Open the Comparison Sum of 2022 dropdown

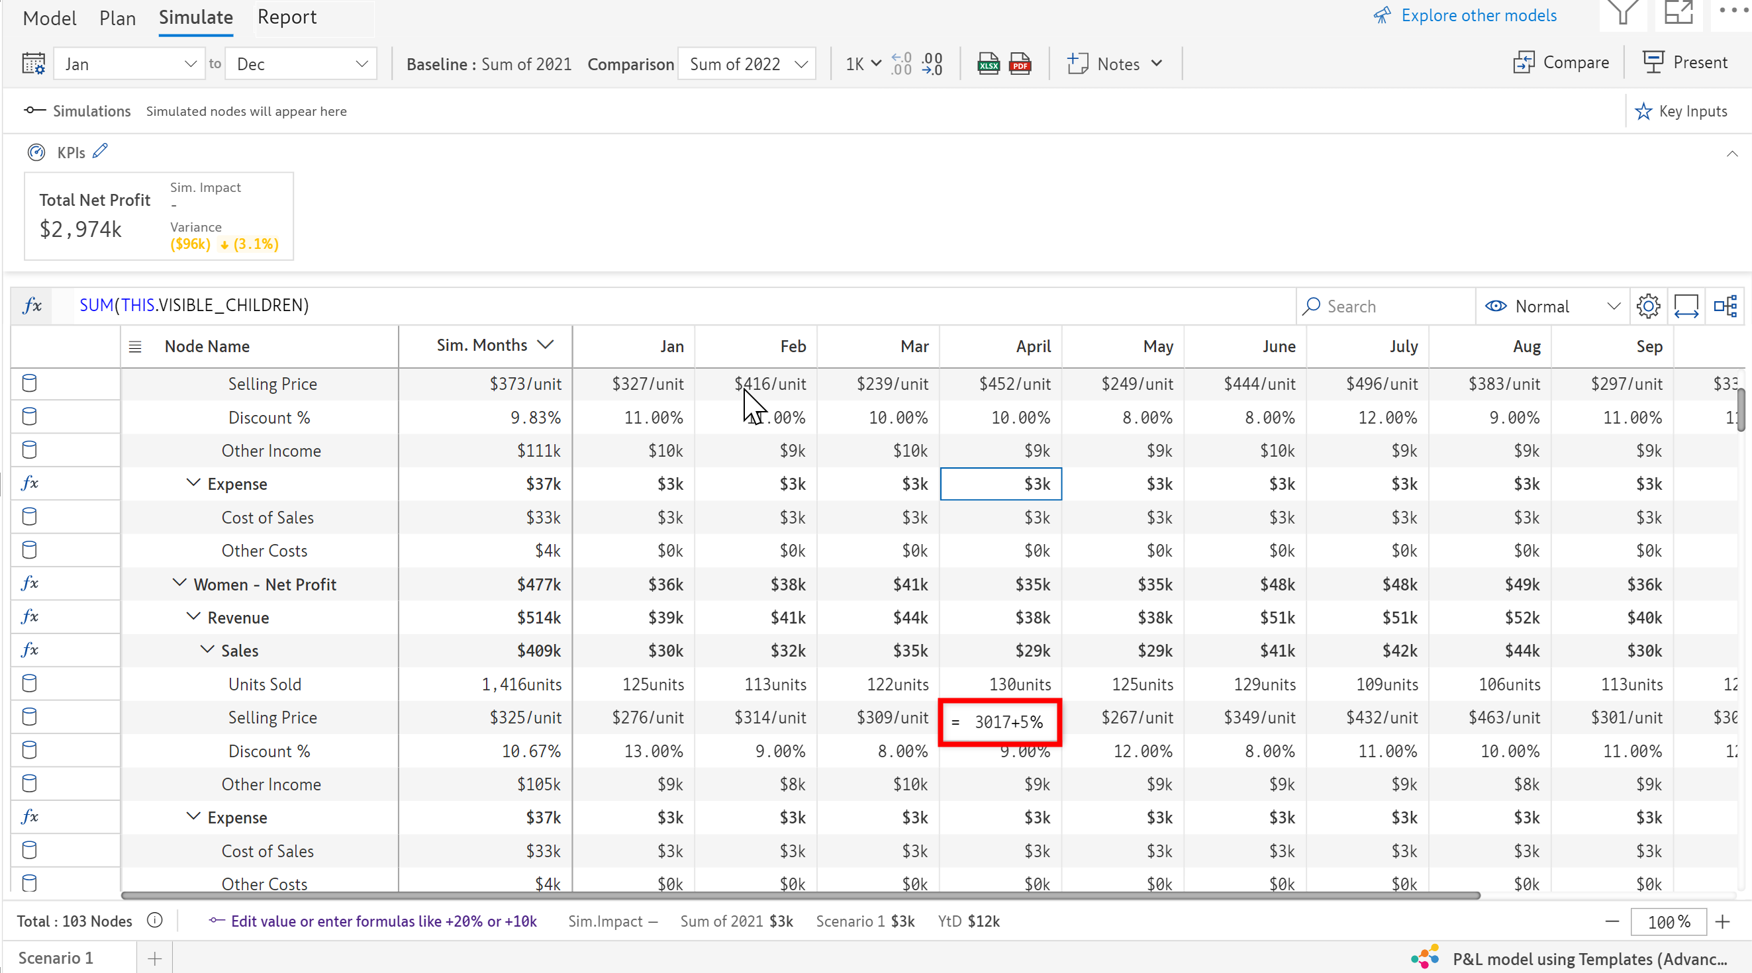tap(748, 64)
